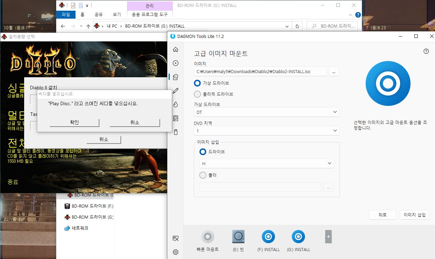Open Explorer help blue question icon

(358, 15)
